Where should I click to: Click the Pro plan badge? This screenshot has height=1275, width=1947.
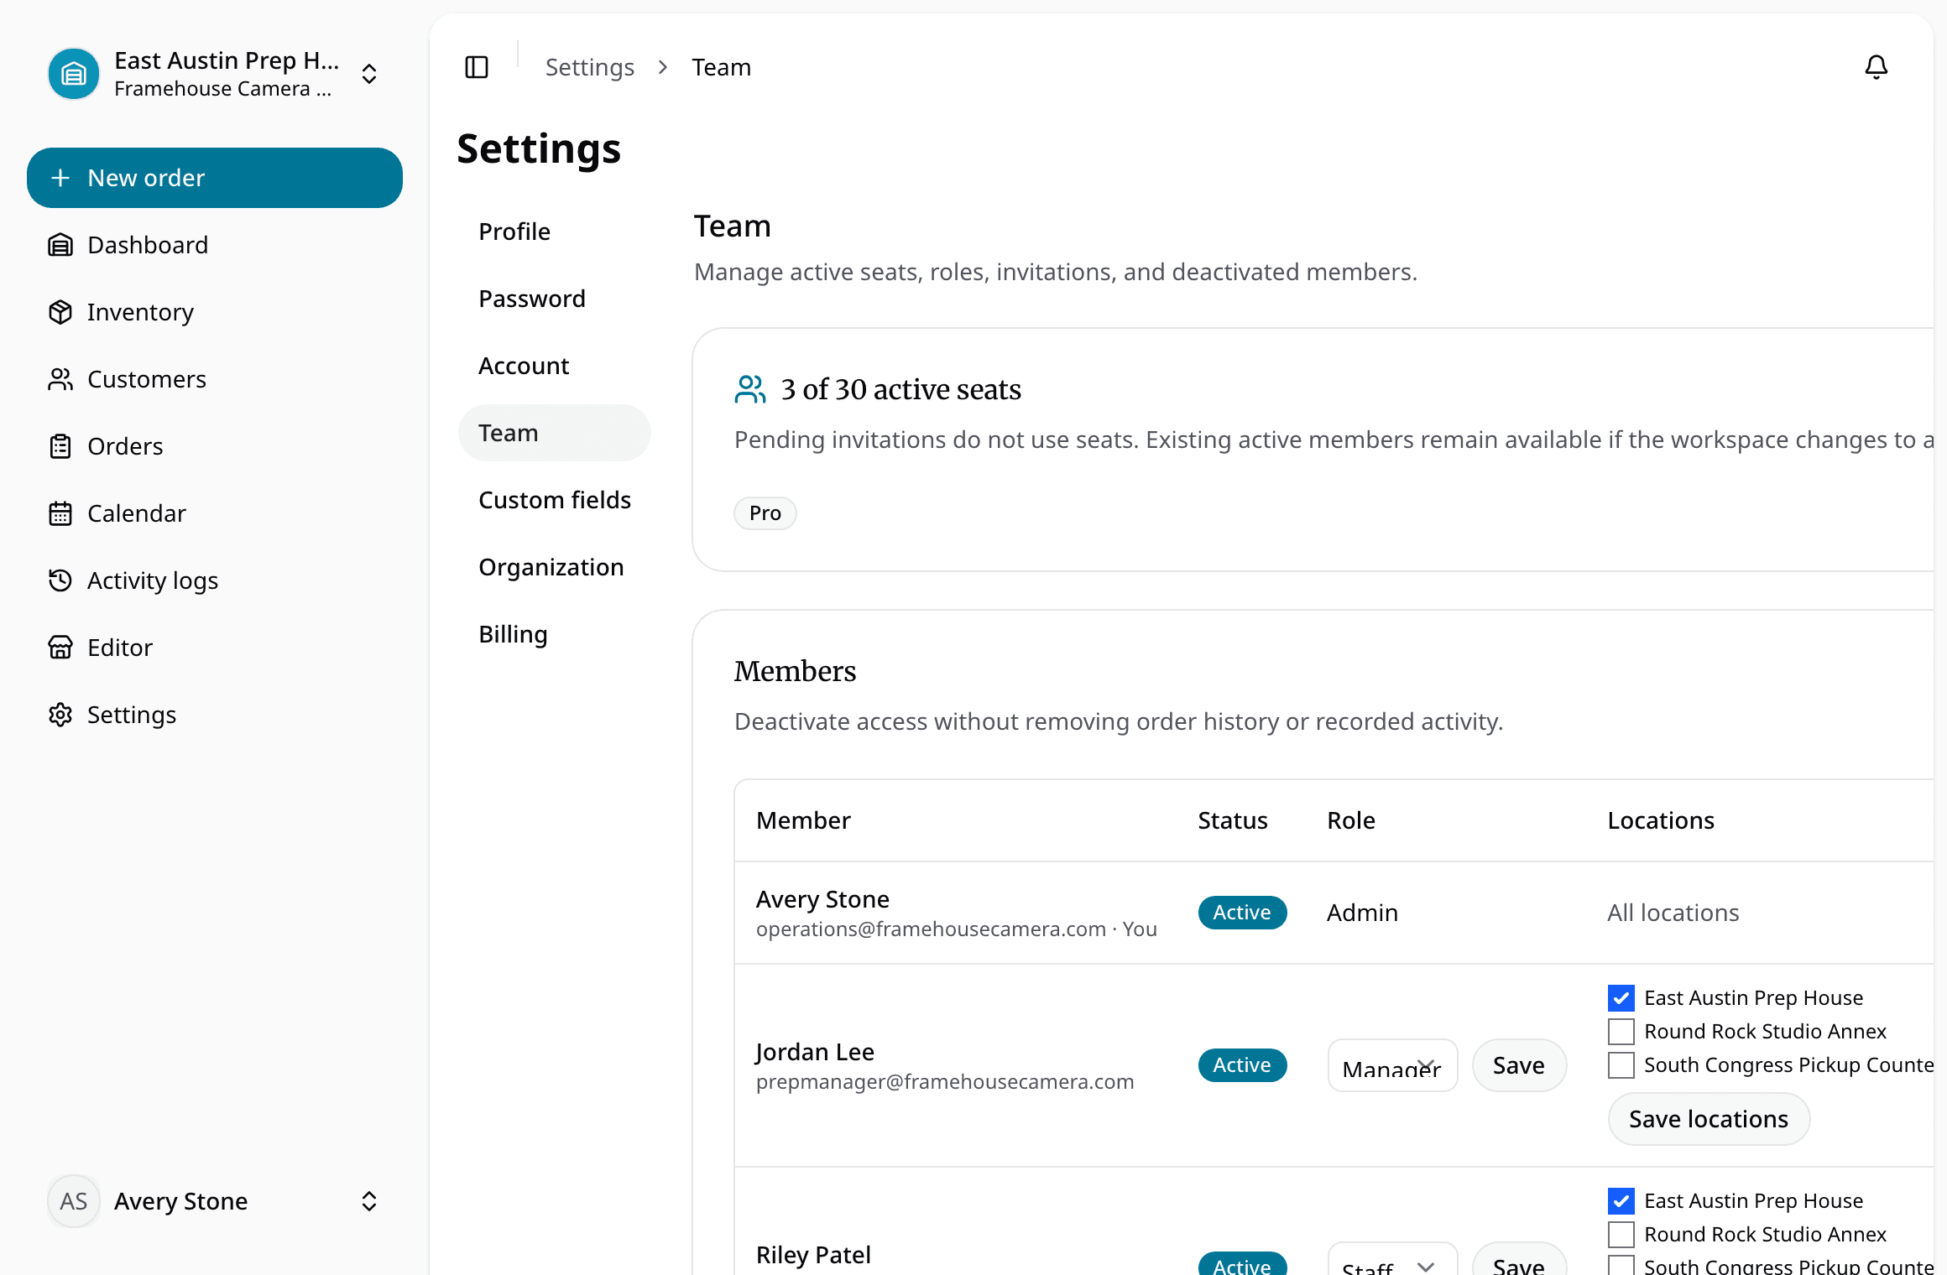765,513
